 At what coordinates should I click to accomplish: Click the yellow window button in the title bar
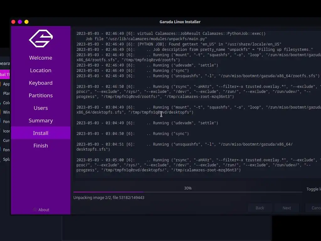click(26, 22)
